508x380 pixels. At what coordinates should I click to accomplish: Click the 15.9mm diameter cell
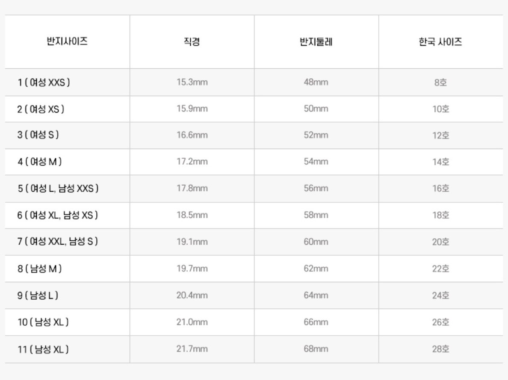192,109
